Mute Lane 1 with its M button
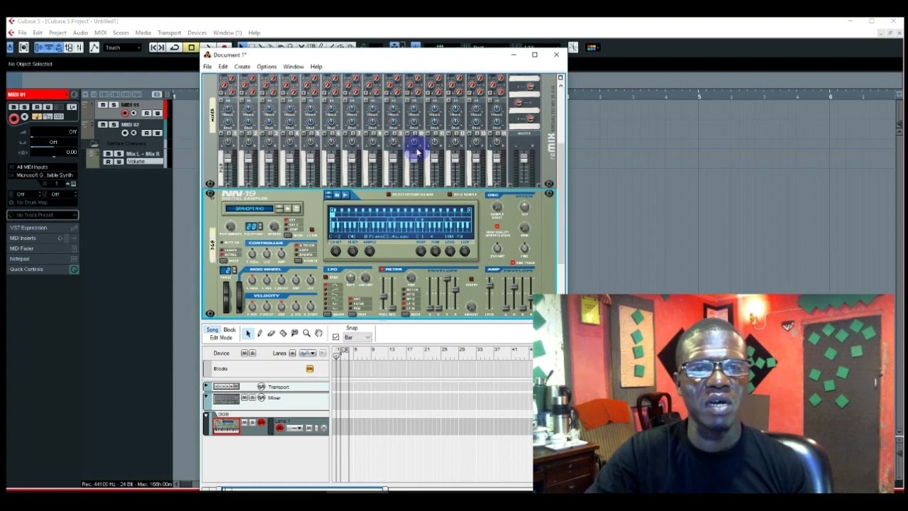908x511 pixels. pyautogui.click(x=309, y=428)
